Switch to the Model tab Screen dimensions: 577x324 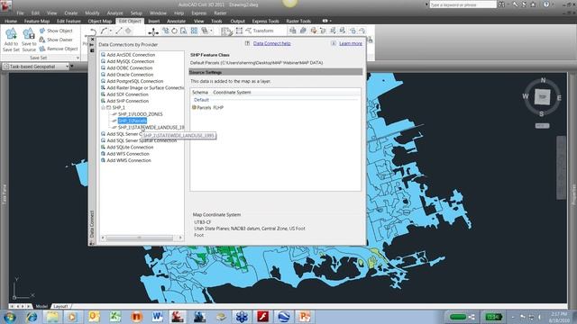coord(41,306)
